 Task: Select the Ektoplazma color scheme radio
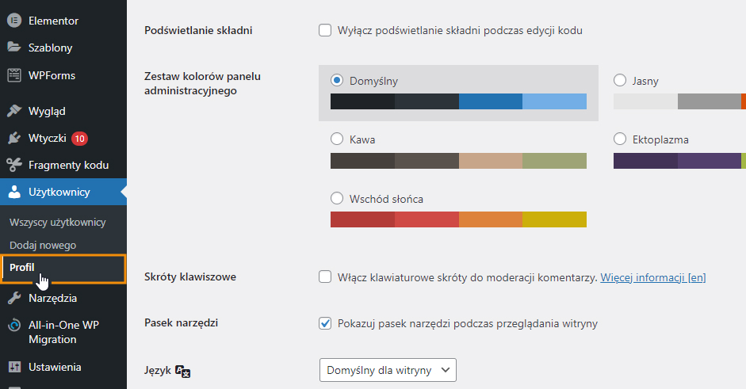(620, 139)
